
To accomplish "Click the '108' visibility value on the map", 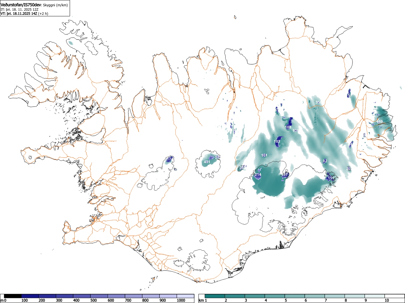I will (288, 128).
